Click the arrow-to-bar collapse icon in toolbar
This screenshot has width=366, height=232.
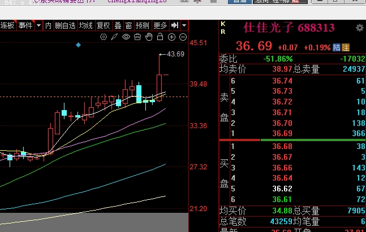(175, 25)
